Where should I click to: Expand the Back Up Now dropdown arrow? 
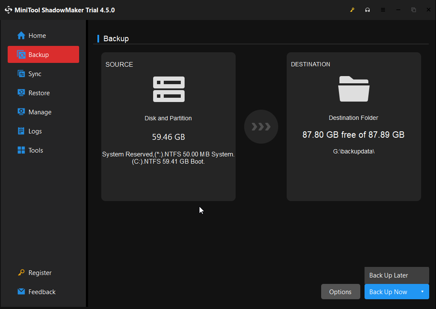[x=422, y=292]
